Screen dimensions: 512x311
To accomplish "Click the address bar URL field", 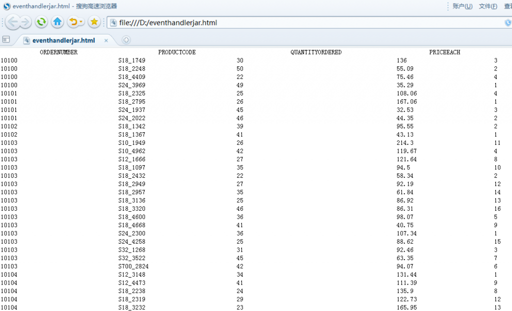I will coord(307,22).
